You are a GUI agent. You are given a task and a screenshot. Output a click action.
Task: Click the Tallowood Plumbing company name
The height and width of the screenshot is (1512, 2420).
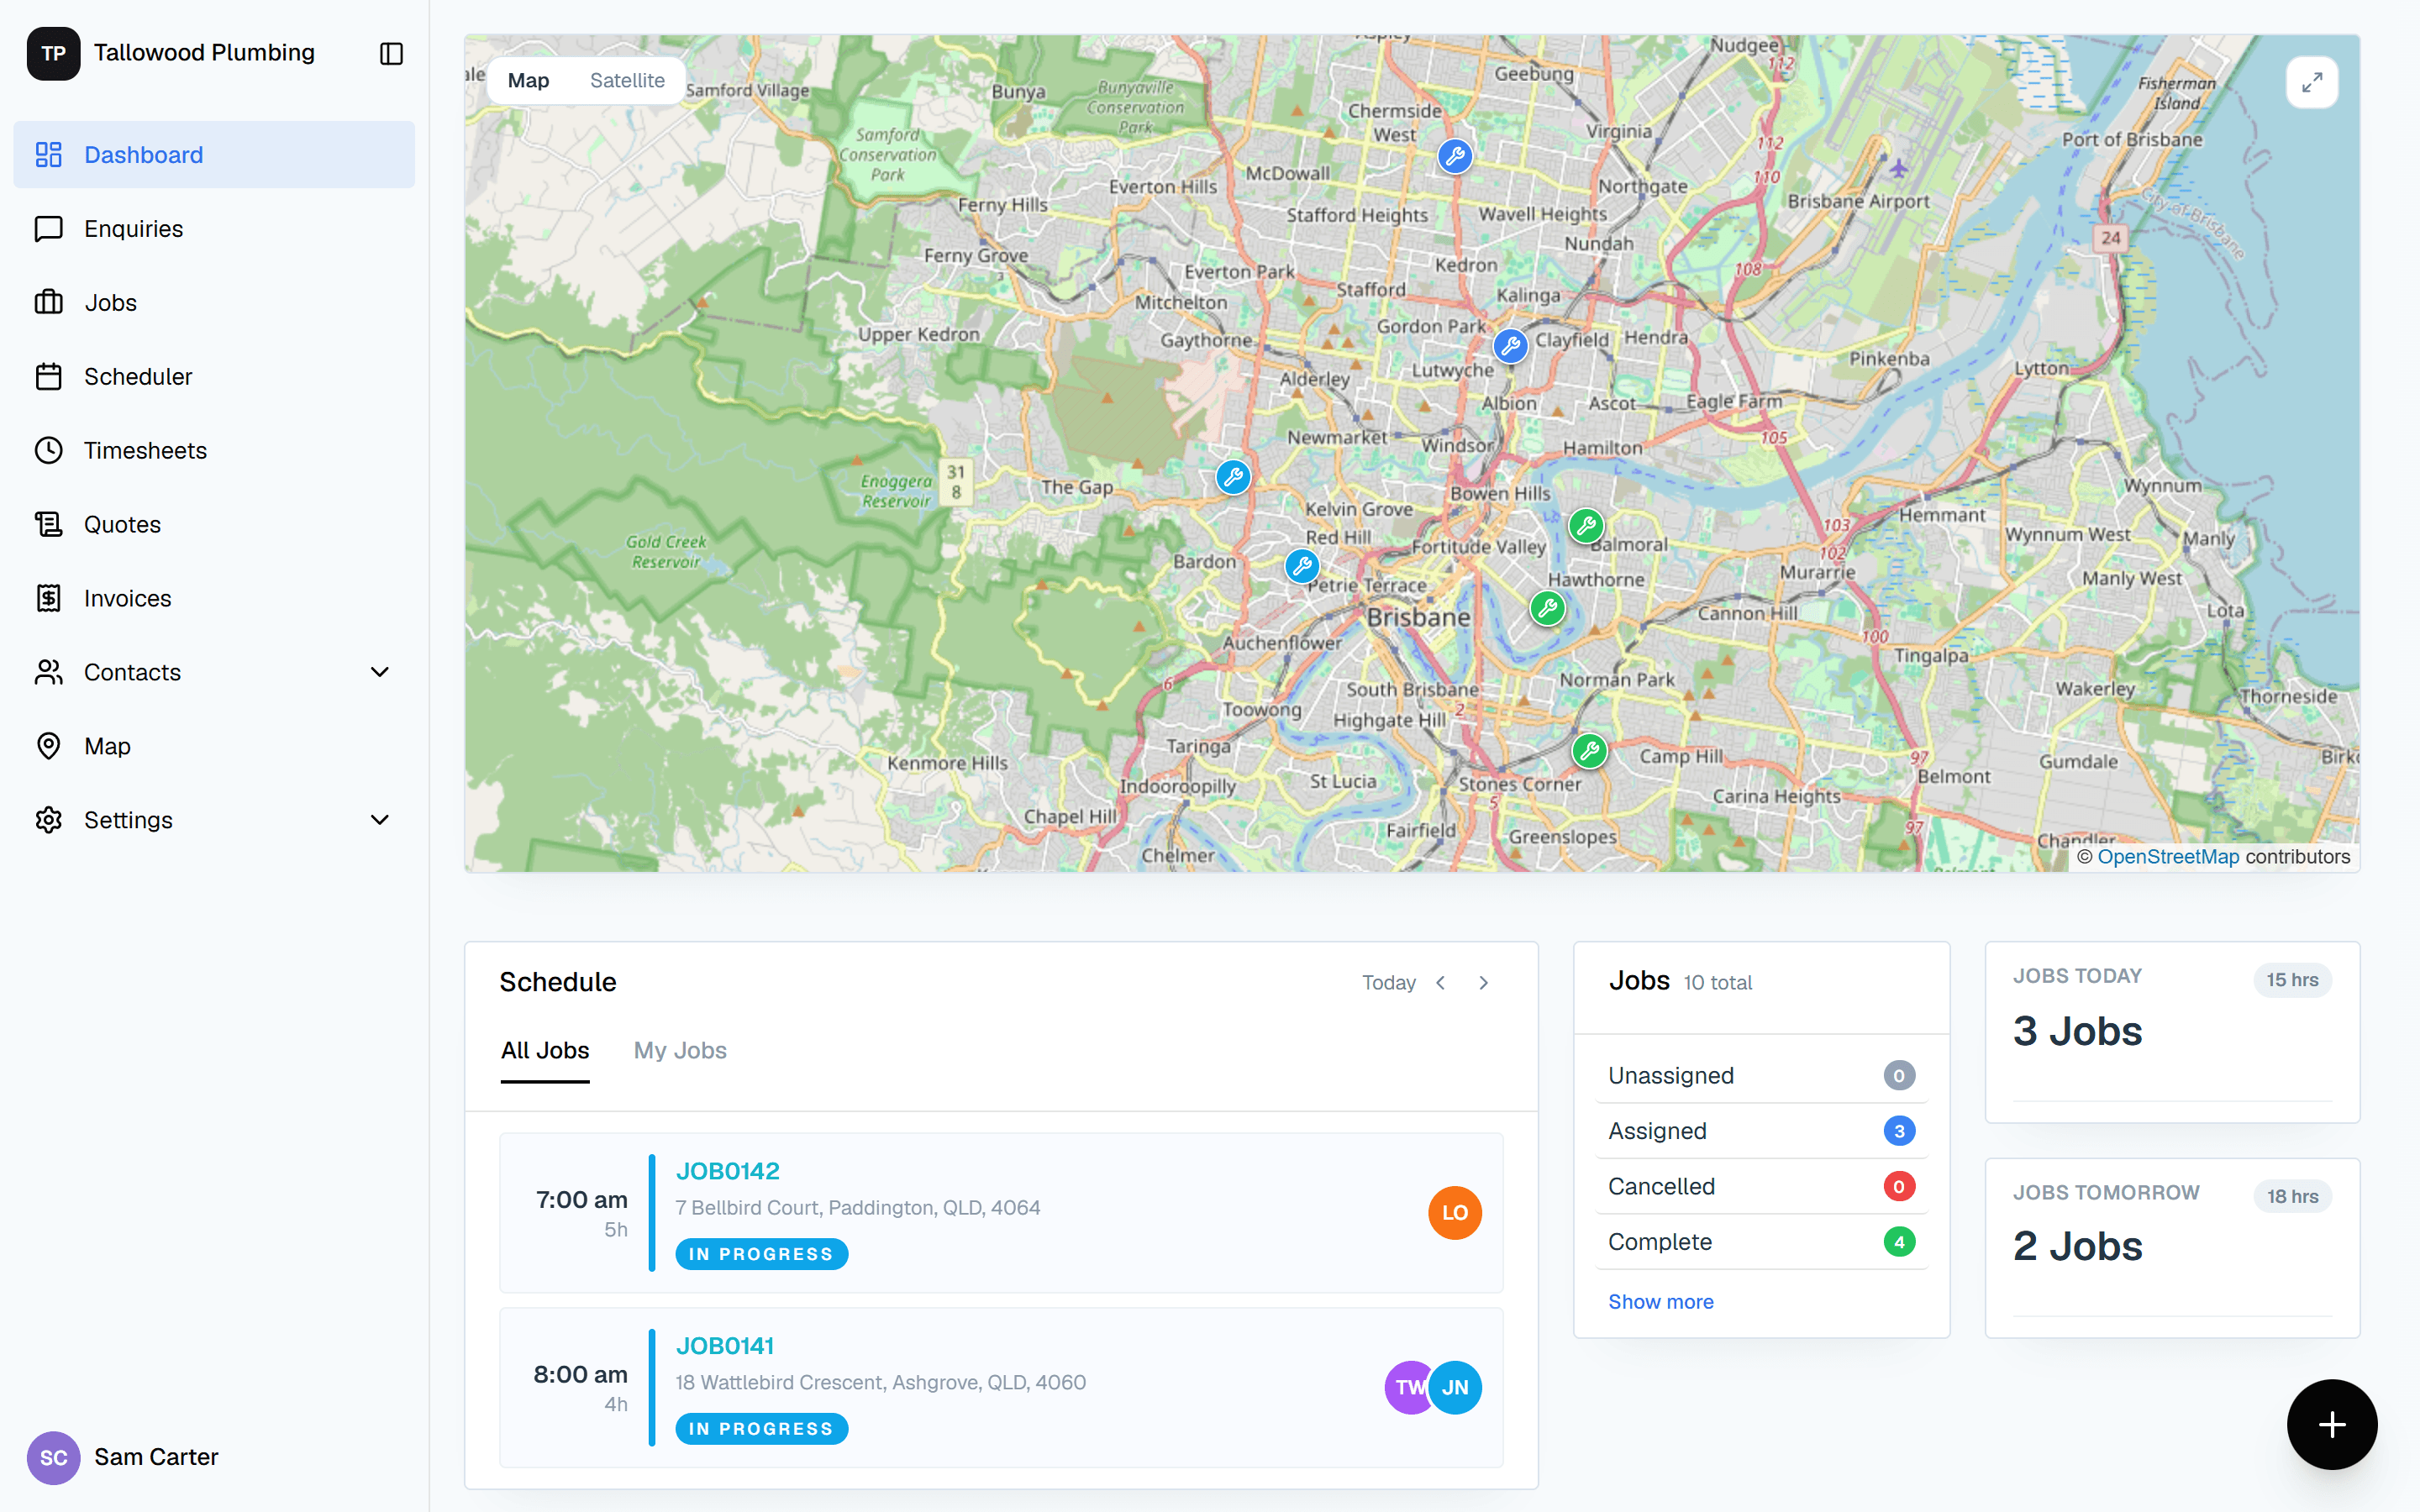tap(204, 53)
